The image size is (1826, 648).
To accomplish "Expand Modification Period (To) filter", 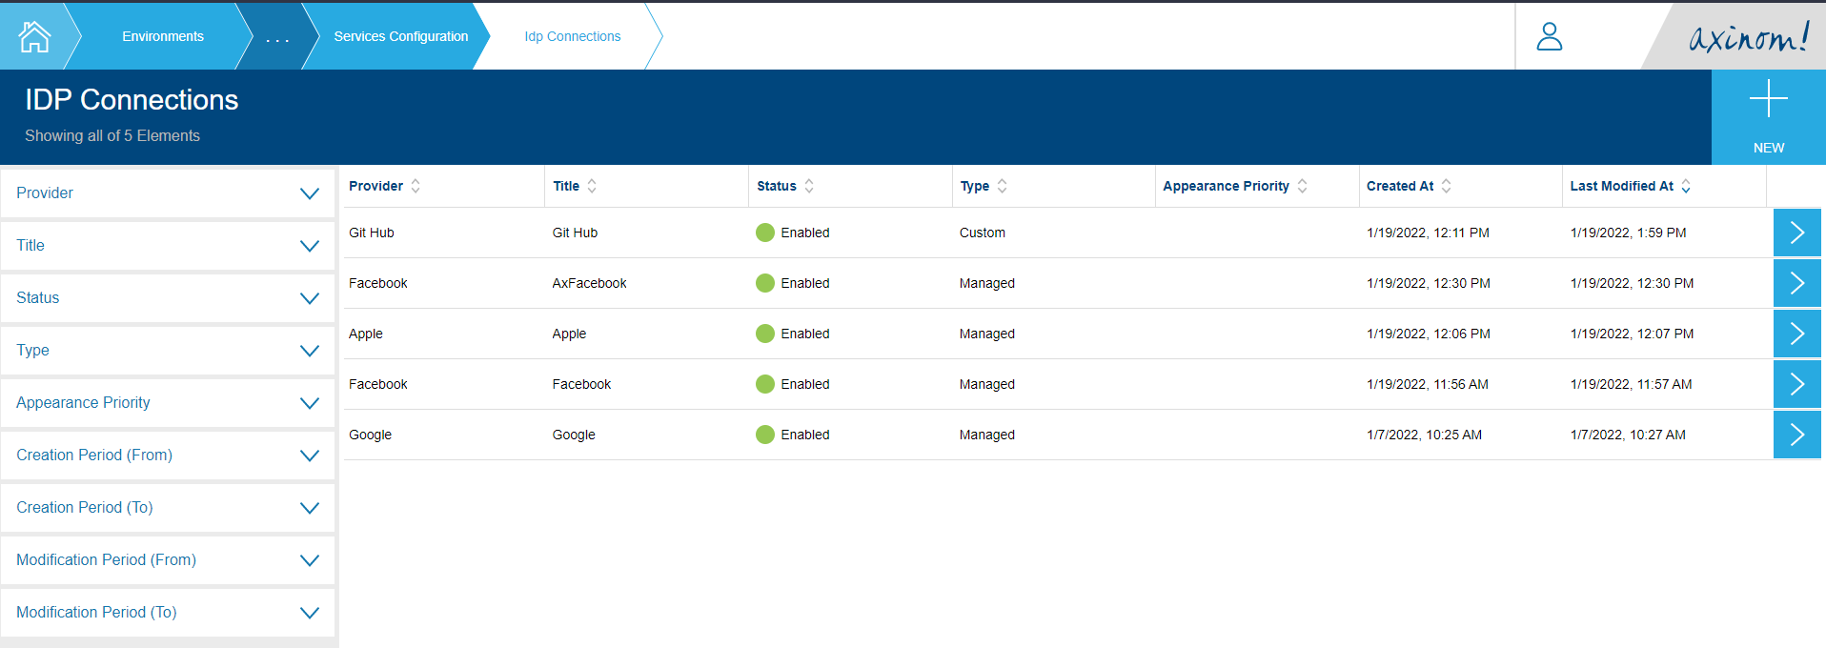I will [168, 613].
